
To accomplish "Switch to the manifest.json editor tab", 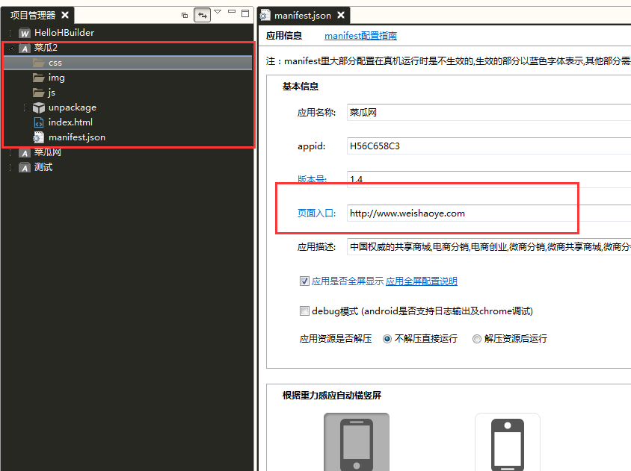I will (x=303, y=16).
